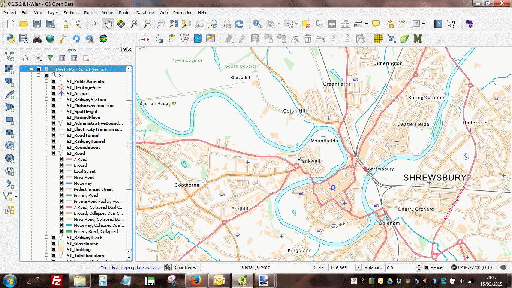
Task: Collapse the OS VectorMap District group
Action: 31,69
